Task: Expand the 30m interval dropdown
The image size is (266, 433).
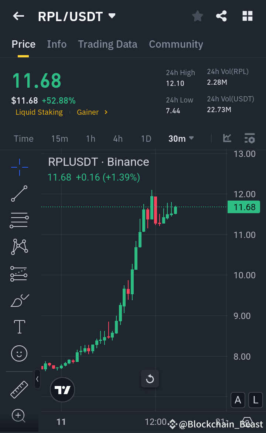Action: tap(181, 138)
